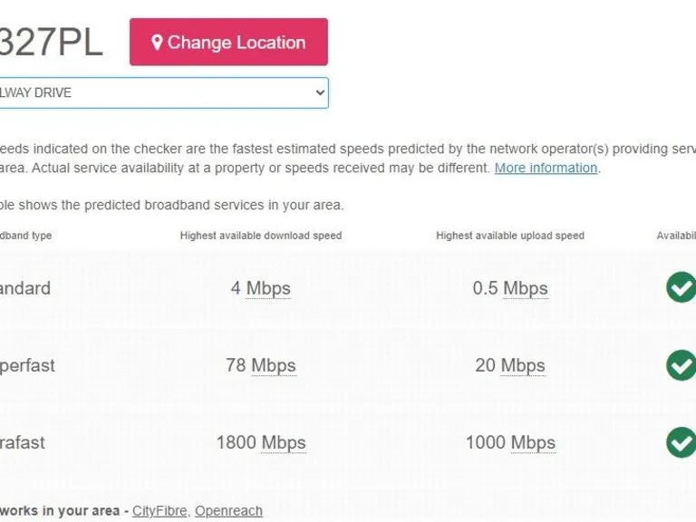The height and width of the screenshot is (522, 696).
Task: Click the location pin icon on Change Location
Action: click(x=157, y=43)
